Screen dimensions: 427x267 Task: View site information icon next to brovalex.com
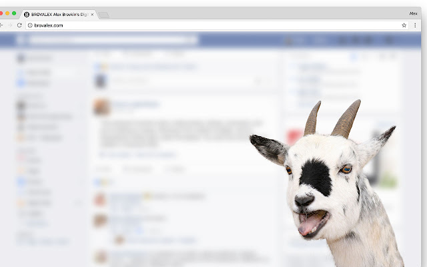coord(30,25)
